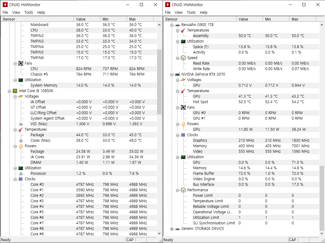325x243 pixels.
Task: Click Max column header in left window
Action: coord(140,19)
